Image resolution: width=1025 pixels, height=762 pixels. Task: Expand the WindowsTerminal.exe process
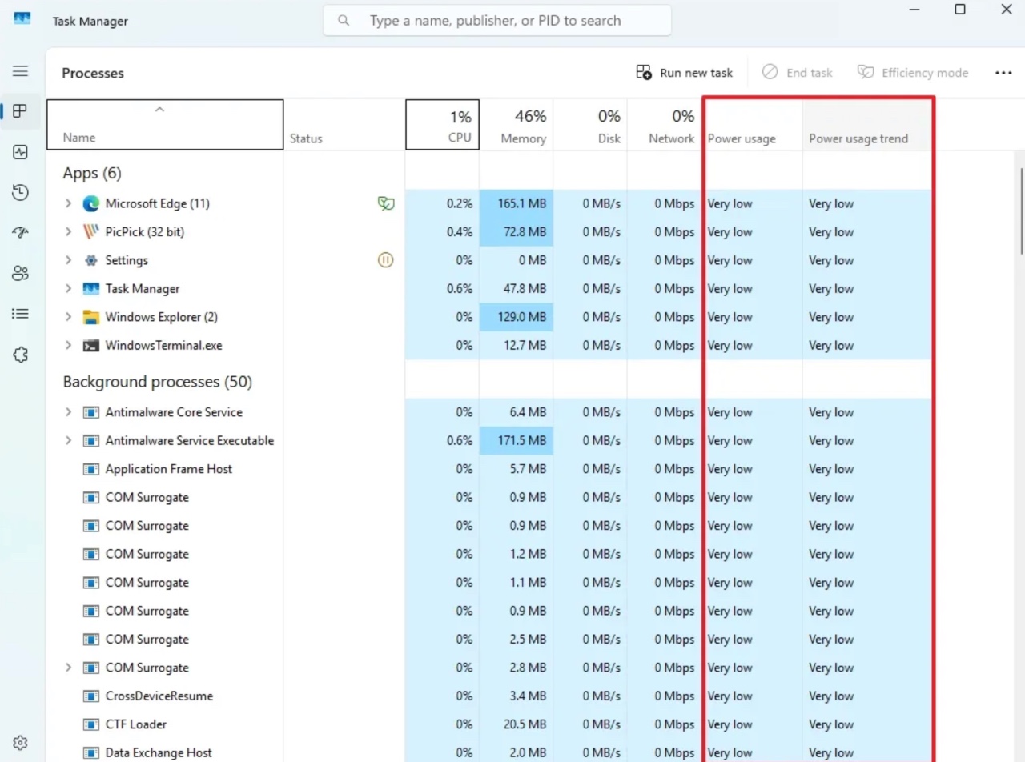pos(68,346)
